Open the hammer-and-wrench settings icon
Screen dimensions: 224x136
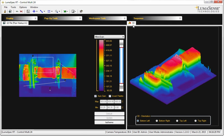click(81, 11)
